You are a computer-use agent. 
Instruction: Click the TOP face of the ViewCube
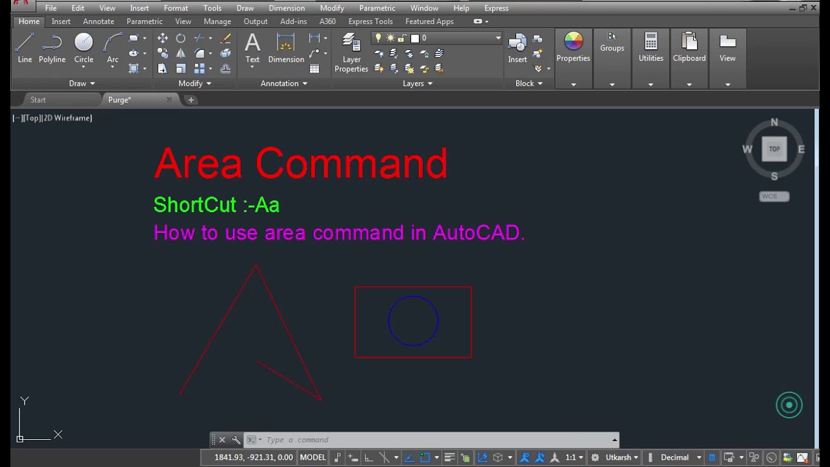pos(774,149)
